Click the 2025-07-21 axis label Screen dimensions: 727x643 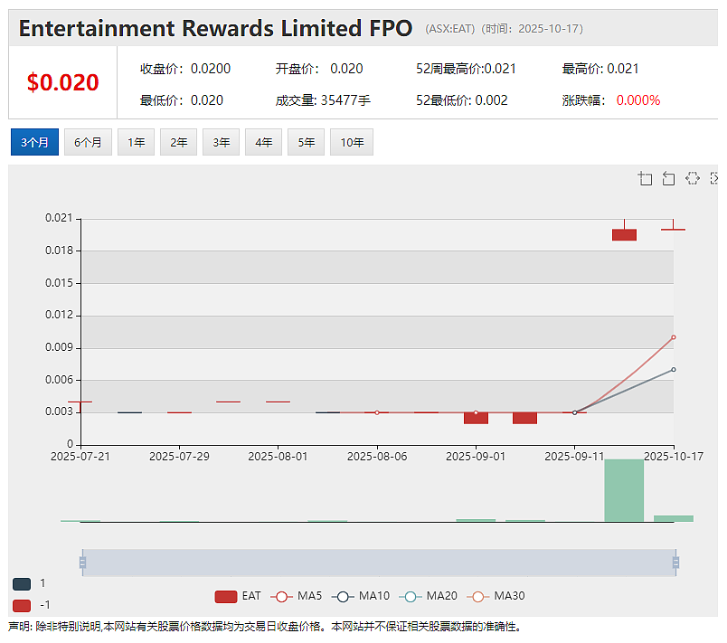[80, 457]
